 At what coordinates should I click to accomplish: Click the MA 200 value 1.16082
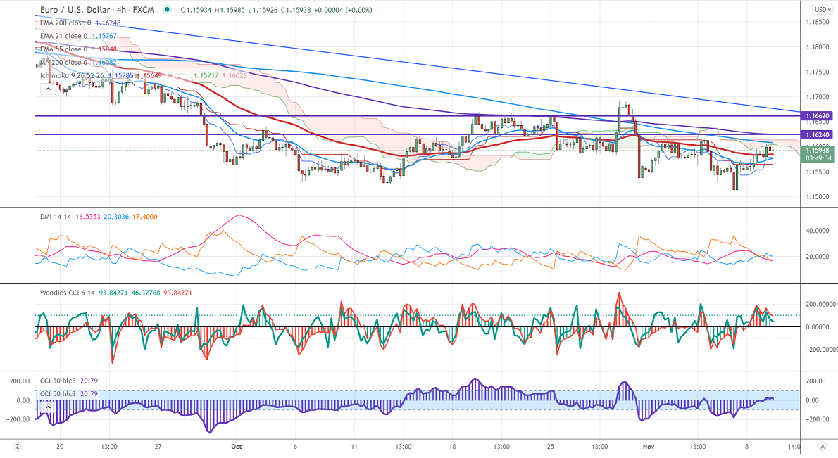pos(104,62)
